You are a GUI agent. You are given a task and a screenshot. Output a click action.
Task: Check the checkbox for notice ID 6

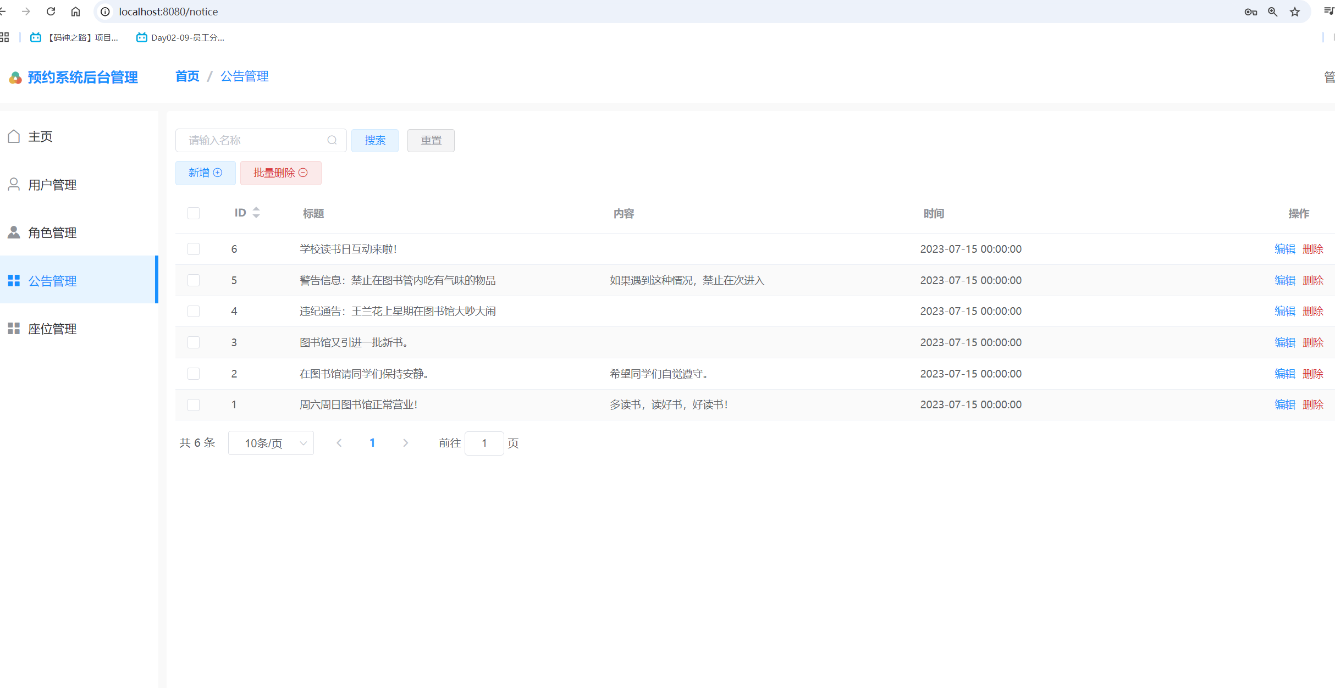coord(193,249)
